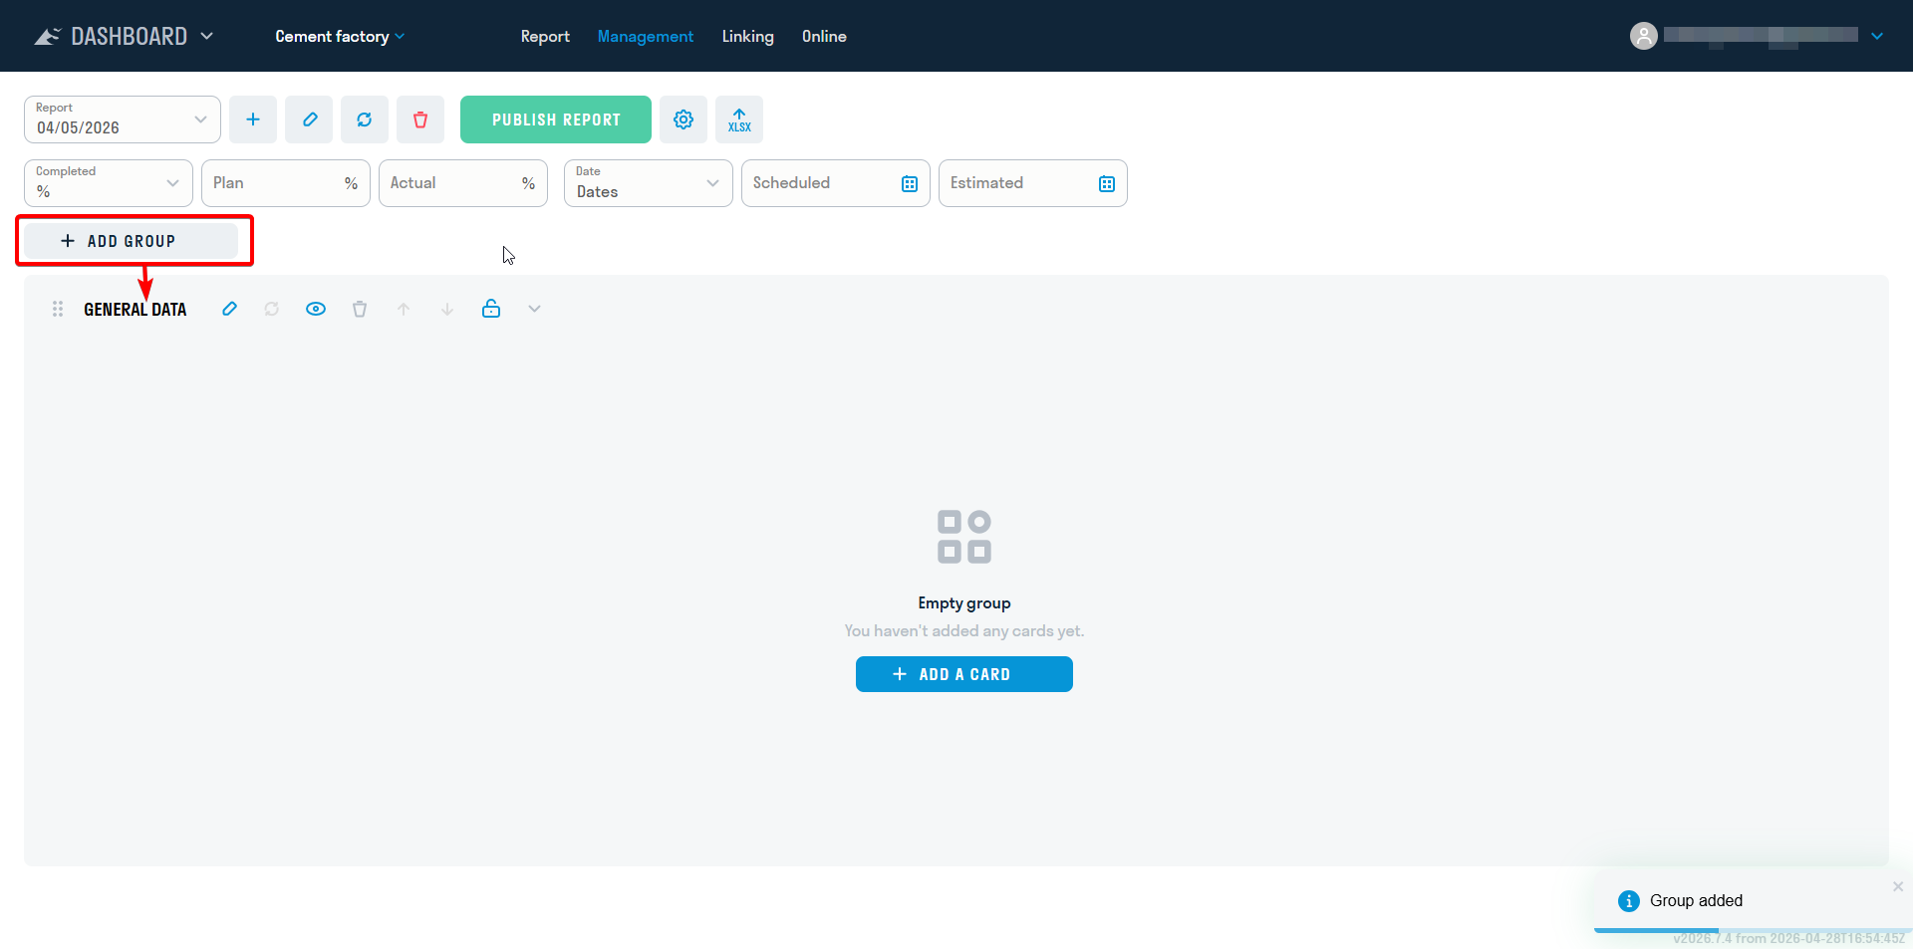The height and width of the screenshot is (949, 1913).
Task: Click the pencil icon to edit report
Action: click(309, 119)
